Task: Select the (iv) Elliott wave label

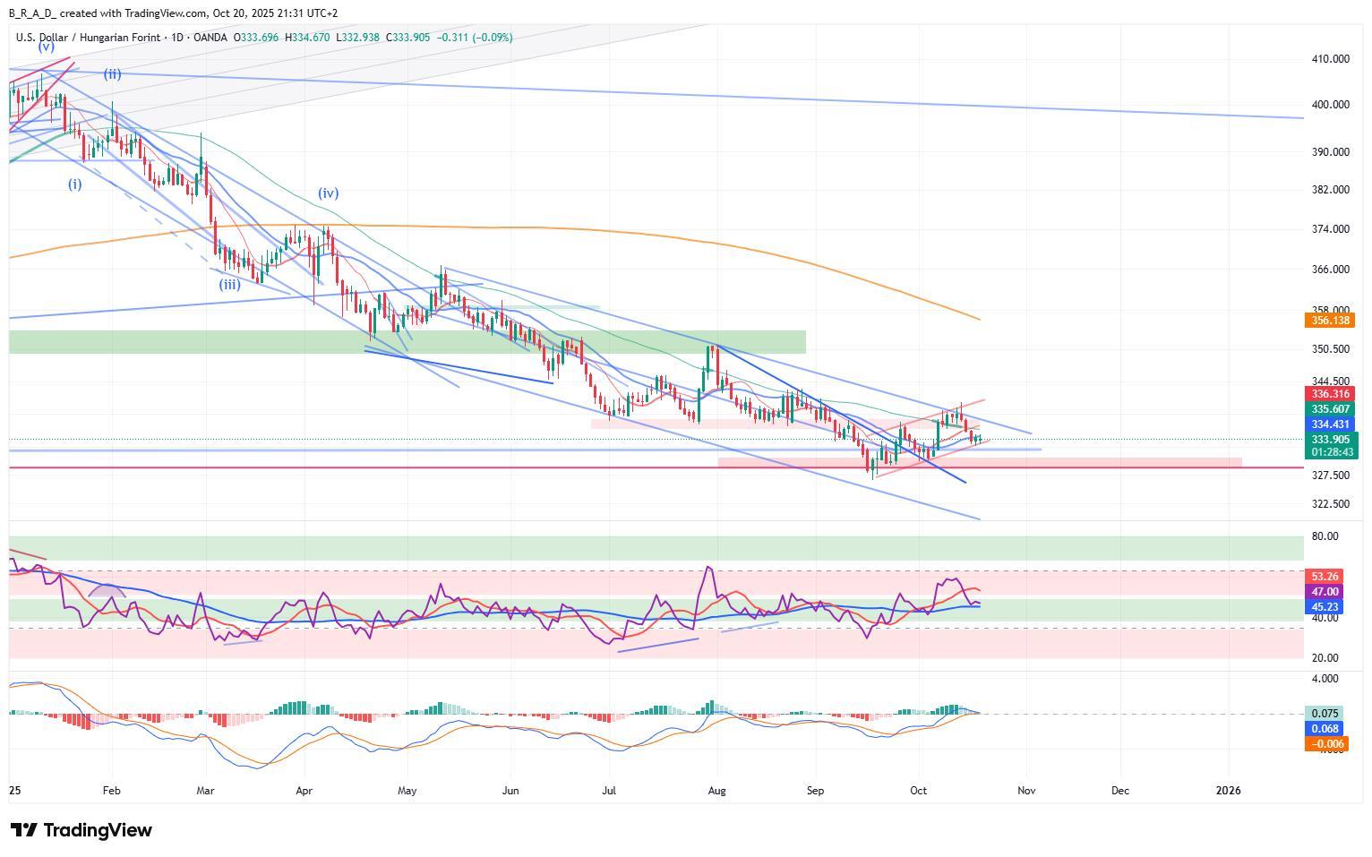Action: [x=328, y=193]
